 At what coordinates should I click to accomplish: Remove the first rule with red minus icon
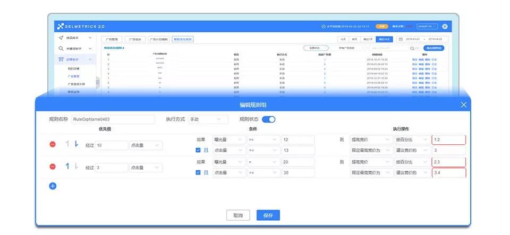pyautogui.click(x=53, y=145)
